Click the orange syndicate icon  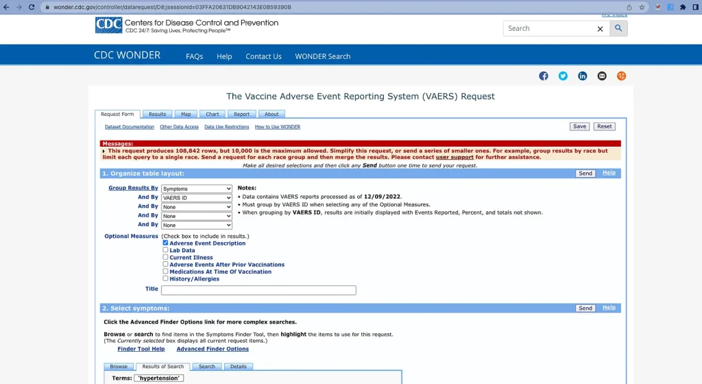[x=622, y=76]
